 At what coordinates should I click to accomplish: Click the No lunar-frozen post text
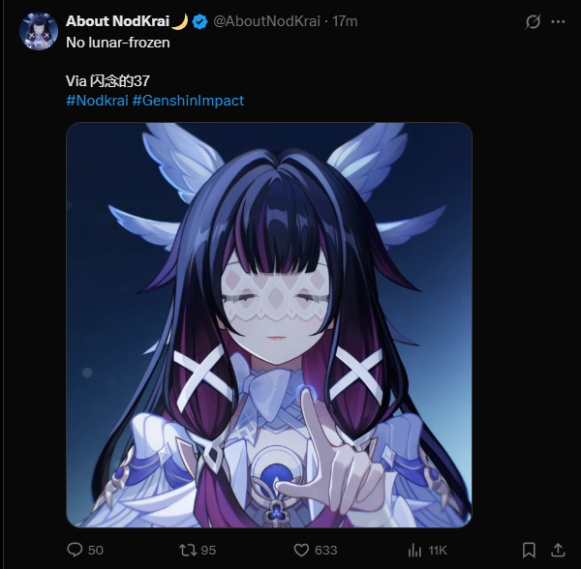pyautogui.click(x=118, y=43)
